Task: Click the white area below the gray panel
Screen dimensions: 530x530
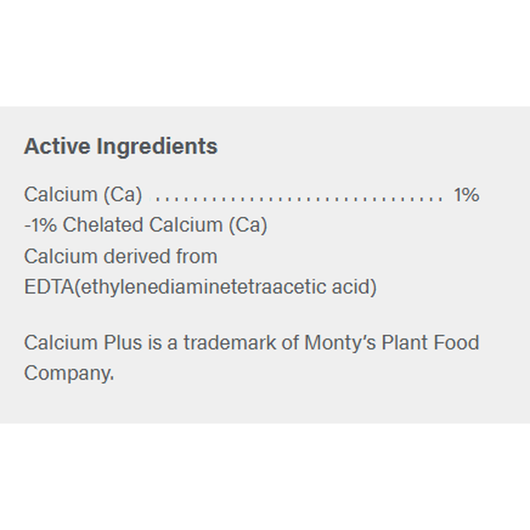Action: click(x=265, y=477)
